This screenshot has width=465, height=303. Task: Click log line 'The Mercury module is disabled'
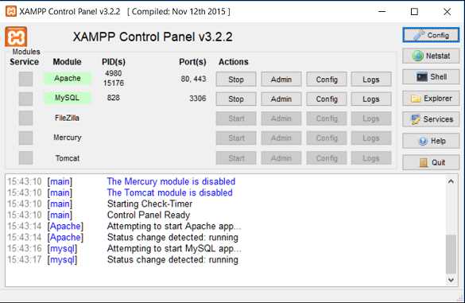pyautogui.click(x=171, y=181)
